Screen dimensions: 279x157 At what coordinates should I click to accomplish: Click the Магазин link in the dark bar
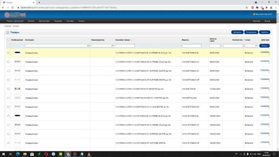click(257, 21)
